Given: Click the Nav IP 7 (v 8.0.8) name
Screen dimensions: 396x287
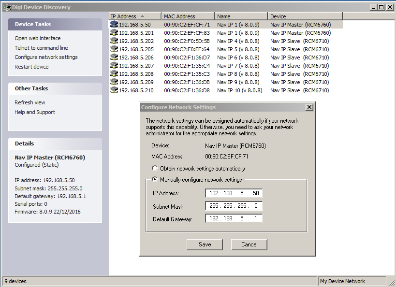Looking at the screenshot, I should click(238, 66).
